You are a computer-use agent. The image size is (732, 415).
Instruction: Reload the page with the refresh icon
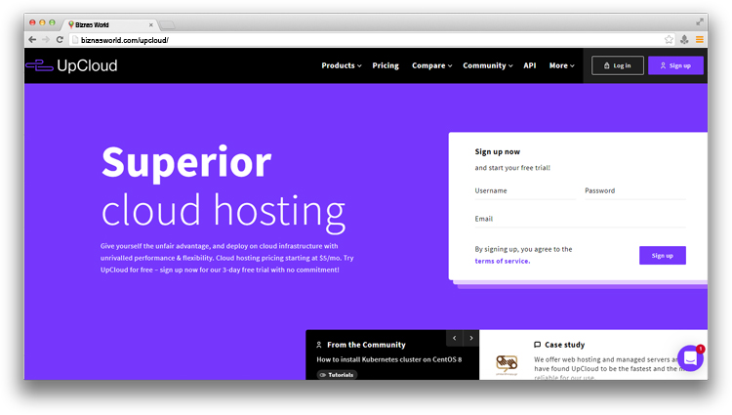click(x=60, y=40)
